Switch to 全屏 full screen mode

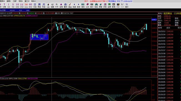[x=109, y=6]
